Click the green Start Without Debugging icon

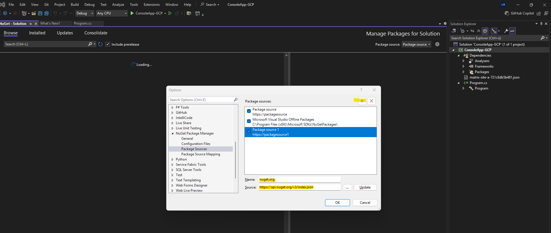(170, 13)
